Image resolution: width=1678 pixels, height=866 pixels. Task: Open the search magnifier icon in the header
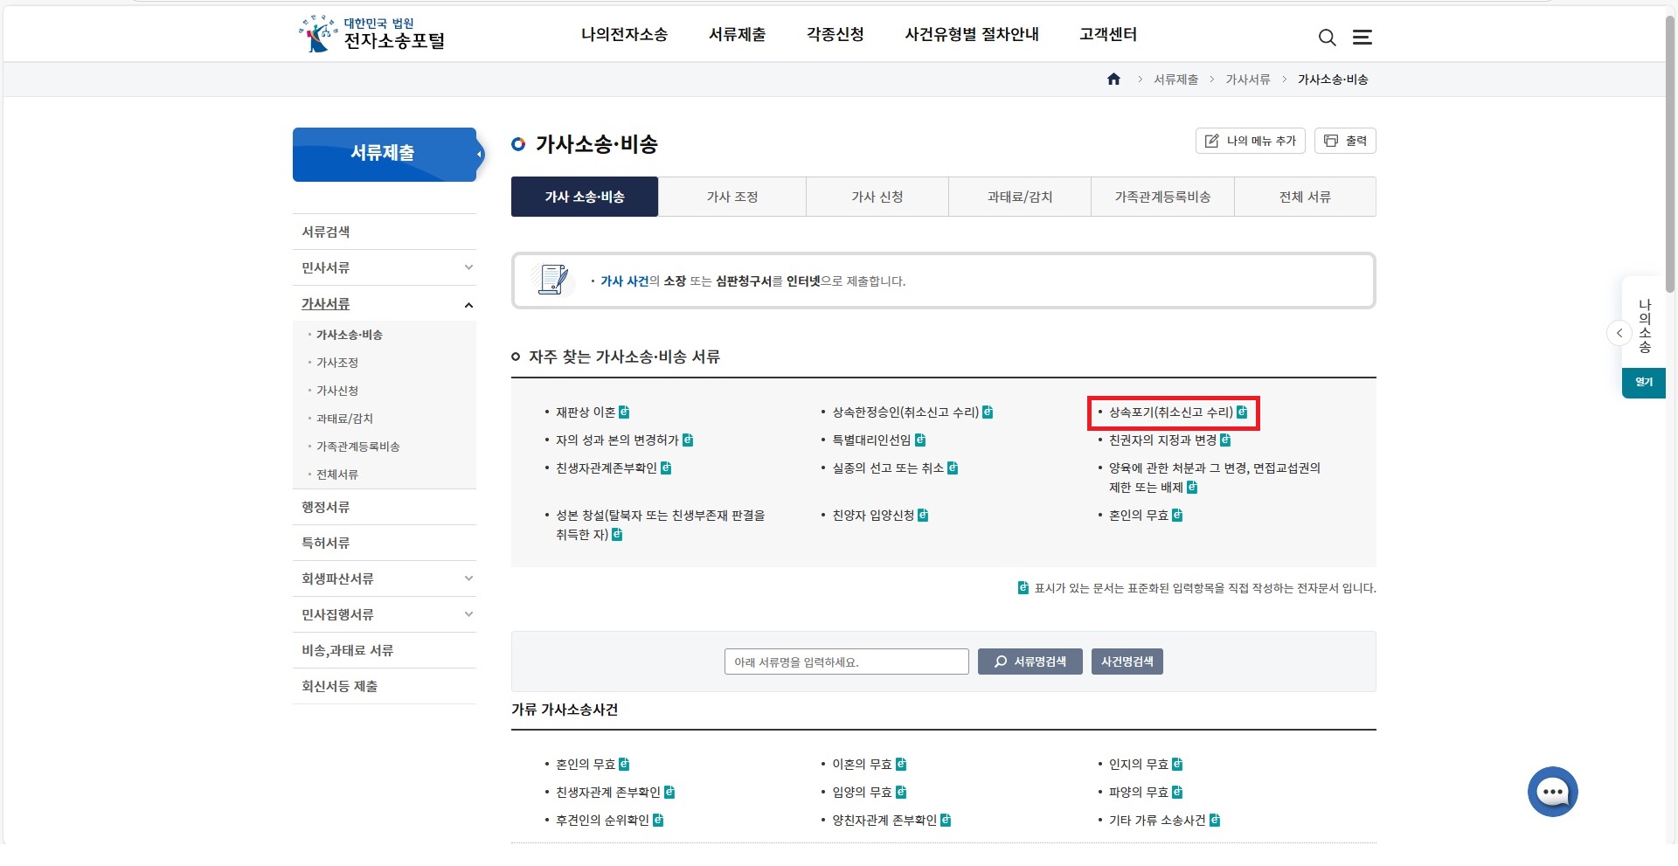(x=1327, y=38)
